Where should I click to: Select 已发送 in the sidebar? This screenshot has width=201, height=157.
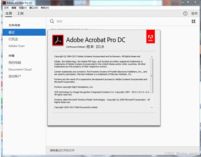[13, 39]
